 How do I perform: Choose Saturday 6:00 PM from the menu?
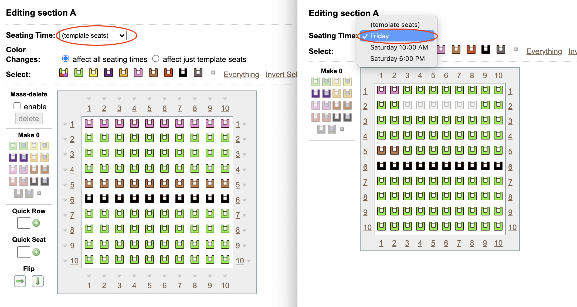[397, 59]
